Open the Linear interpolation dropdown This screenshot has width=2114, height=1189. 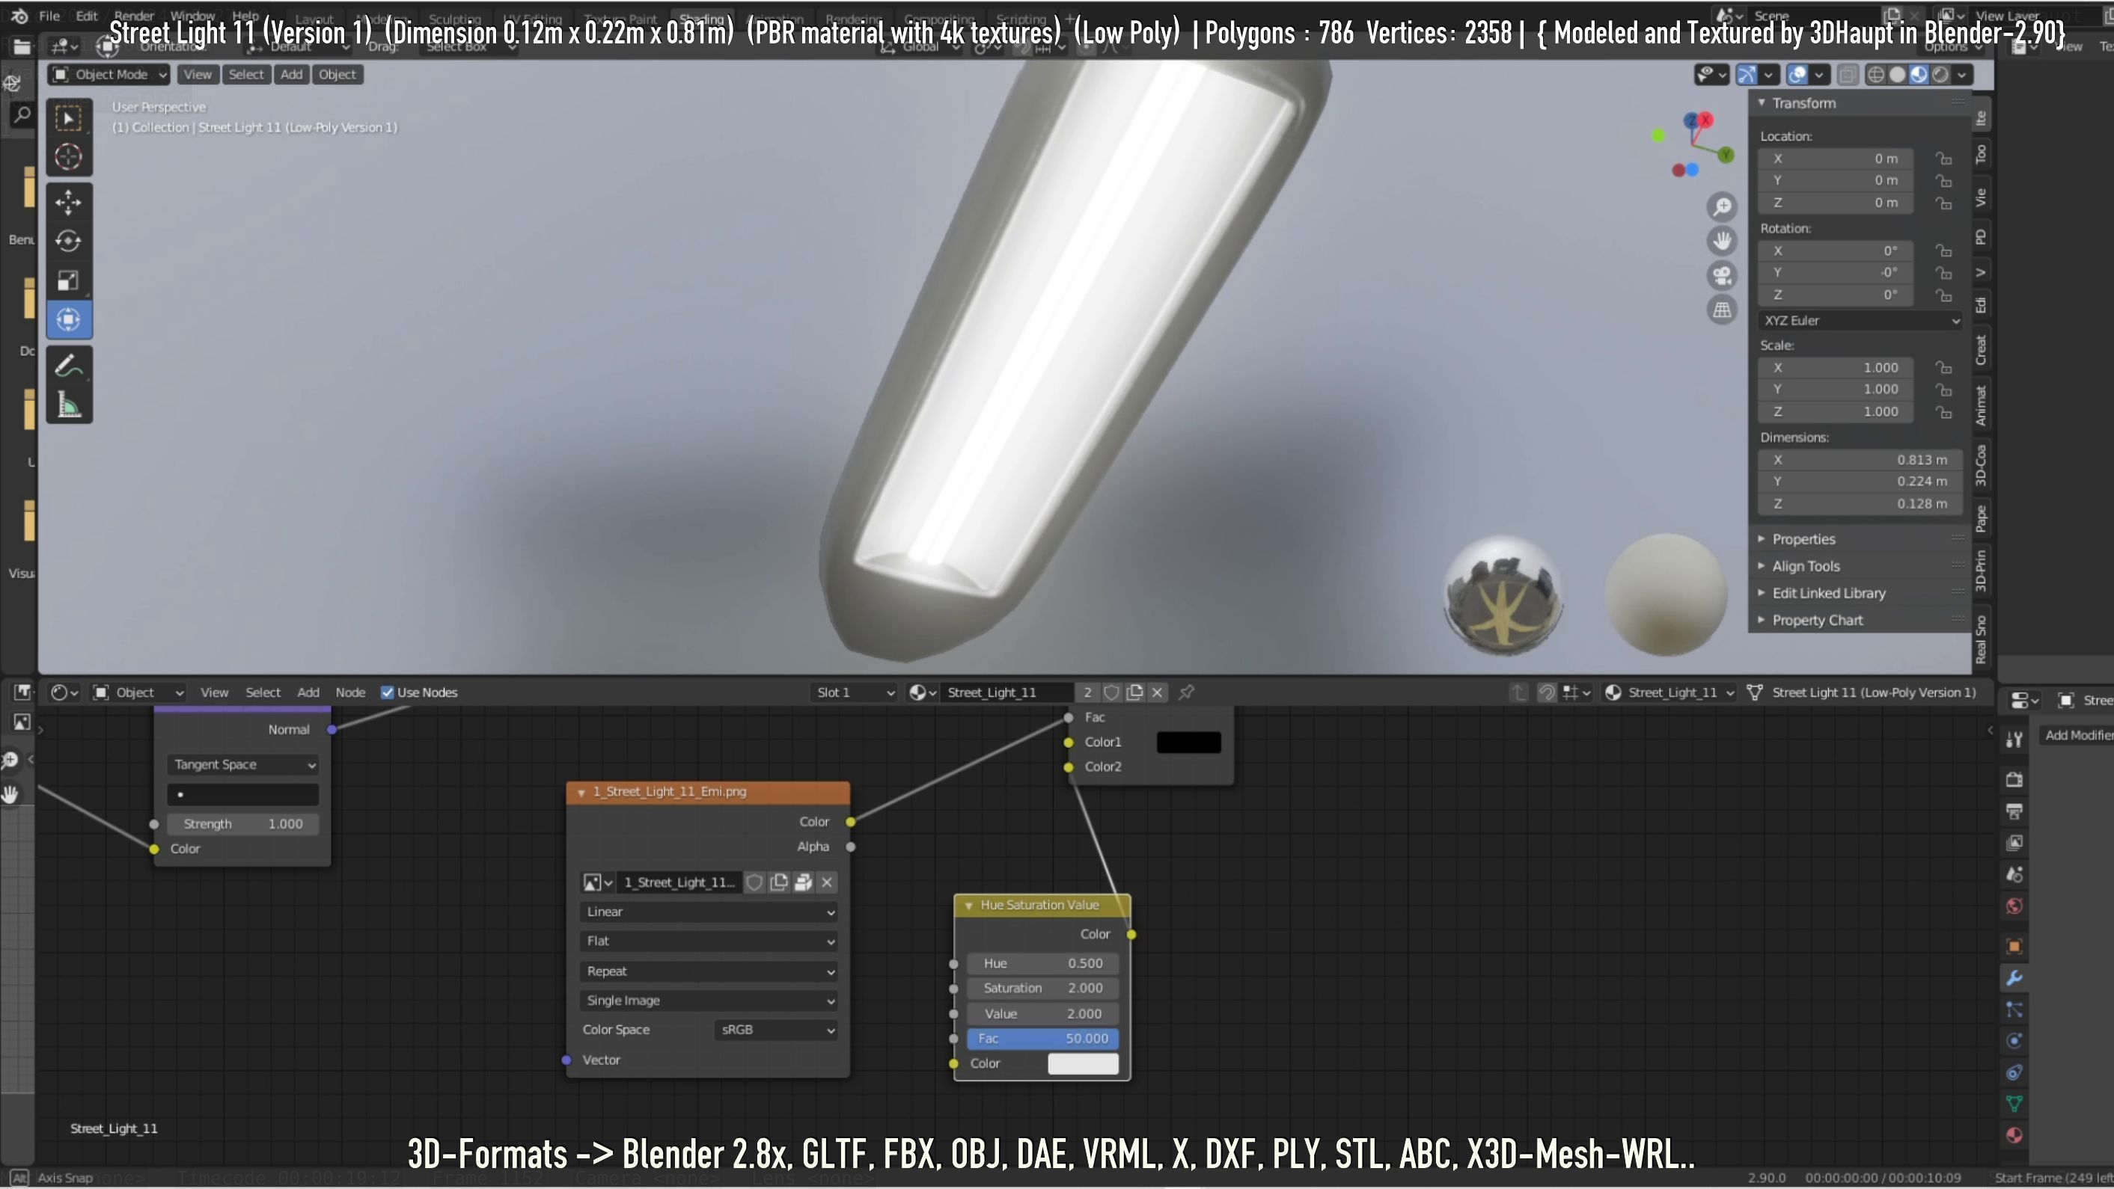[709, 912]
